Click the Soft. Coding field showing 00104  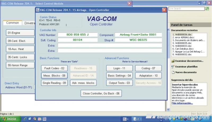click(x=78, y=40)
